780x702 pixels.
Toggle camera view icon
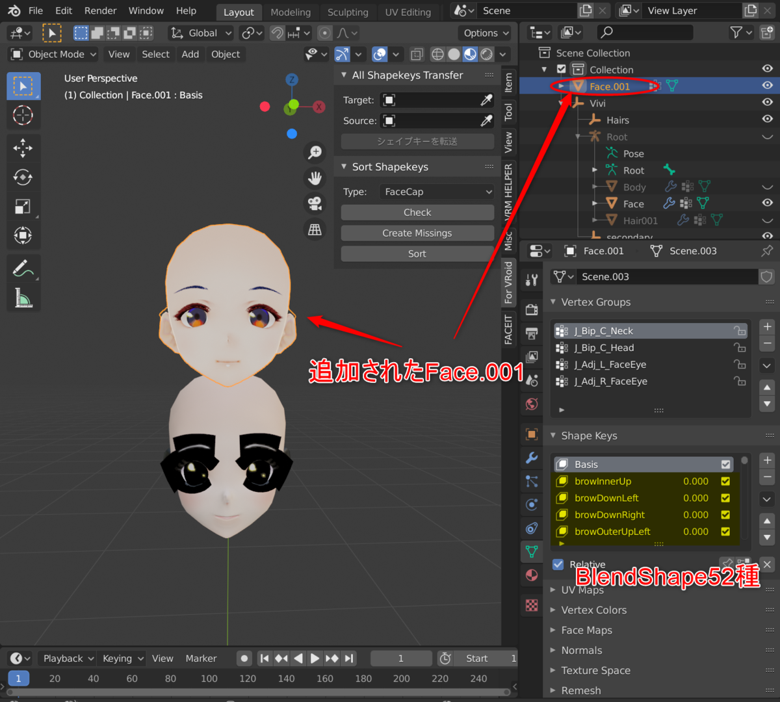click(315, 203)
